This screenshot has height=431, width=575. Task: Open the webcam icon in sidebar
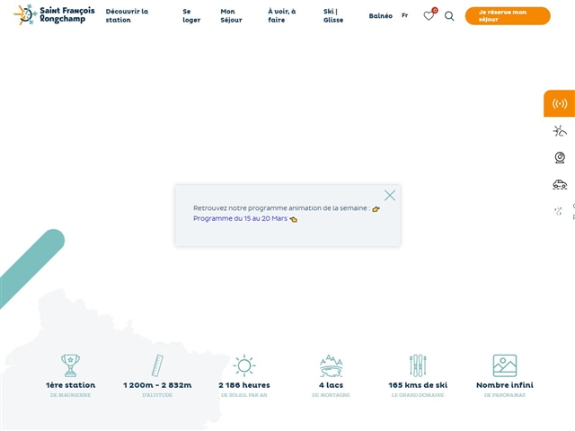(x=560, y=158)
